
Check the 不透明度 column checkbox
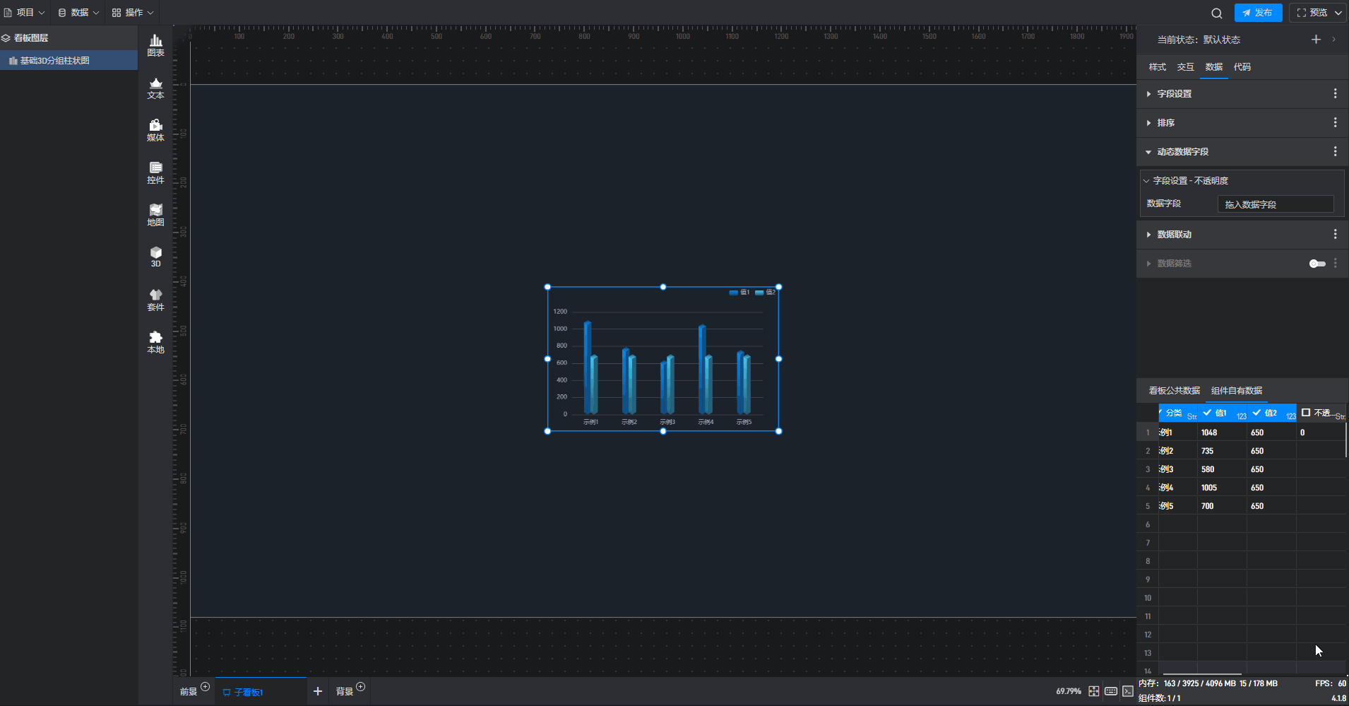pyautogui.click(x=1306, y=413)
